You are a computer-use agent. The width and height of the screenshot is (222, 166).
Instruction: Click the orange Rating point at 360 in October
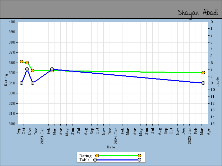(x=27, y=63)
